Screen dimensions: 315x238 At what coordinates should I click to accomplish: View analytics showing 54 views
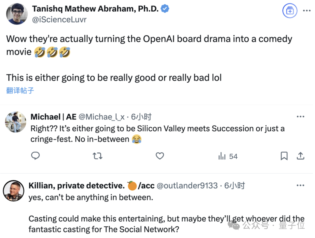point(228,156)
